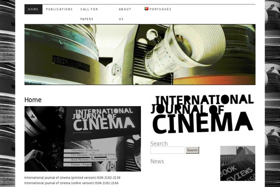Click the International Journal of Cinema logo
280x187 pixels.
[202, 115]
